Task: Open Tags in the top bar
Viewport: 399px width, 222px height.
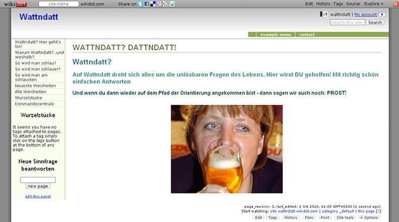Action: (x=338, y=4)
